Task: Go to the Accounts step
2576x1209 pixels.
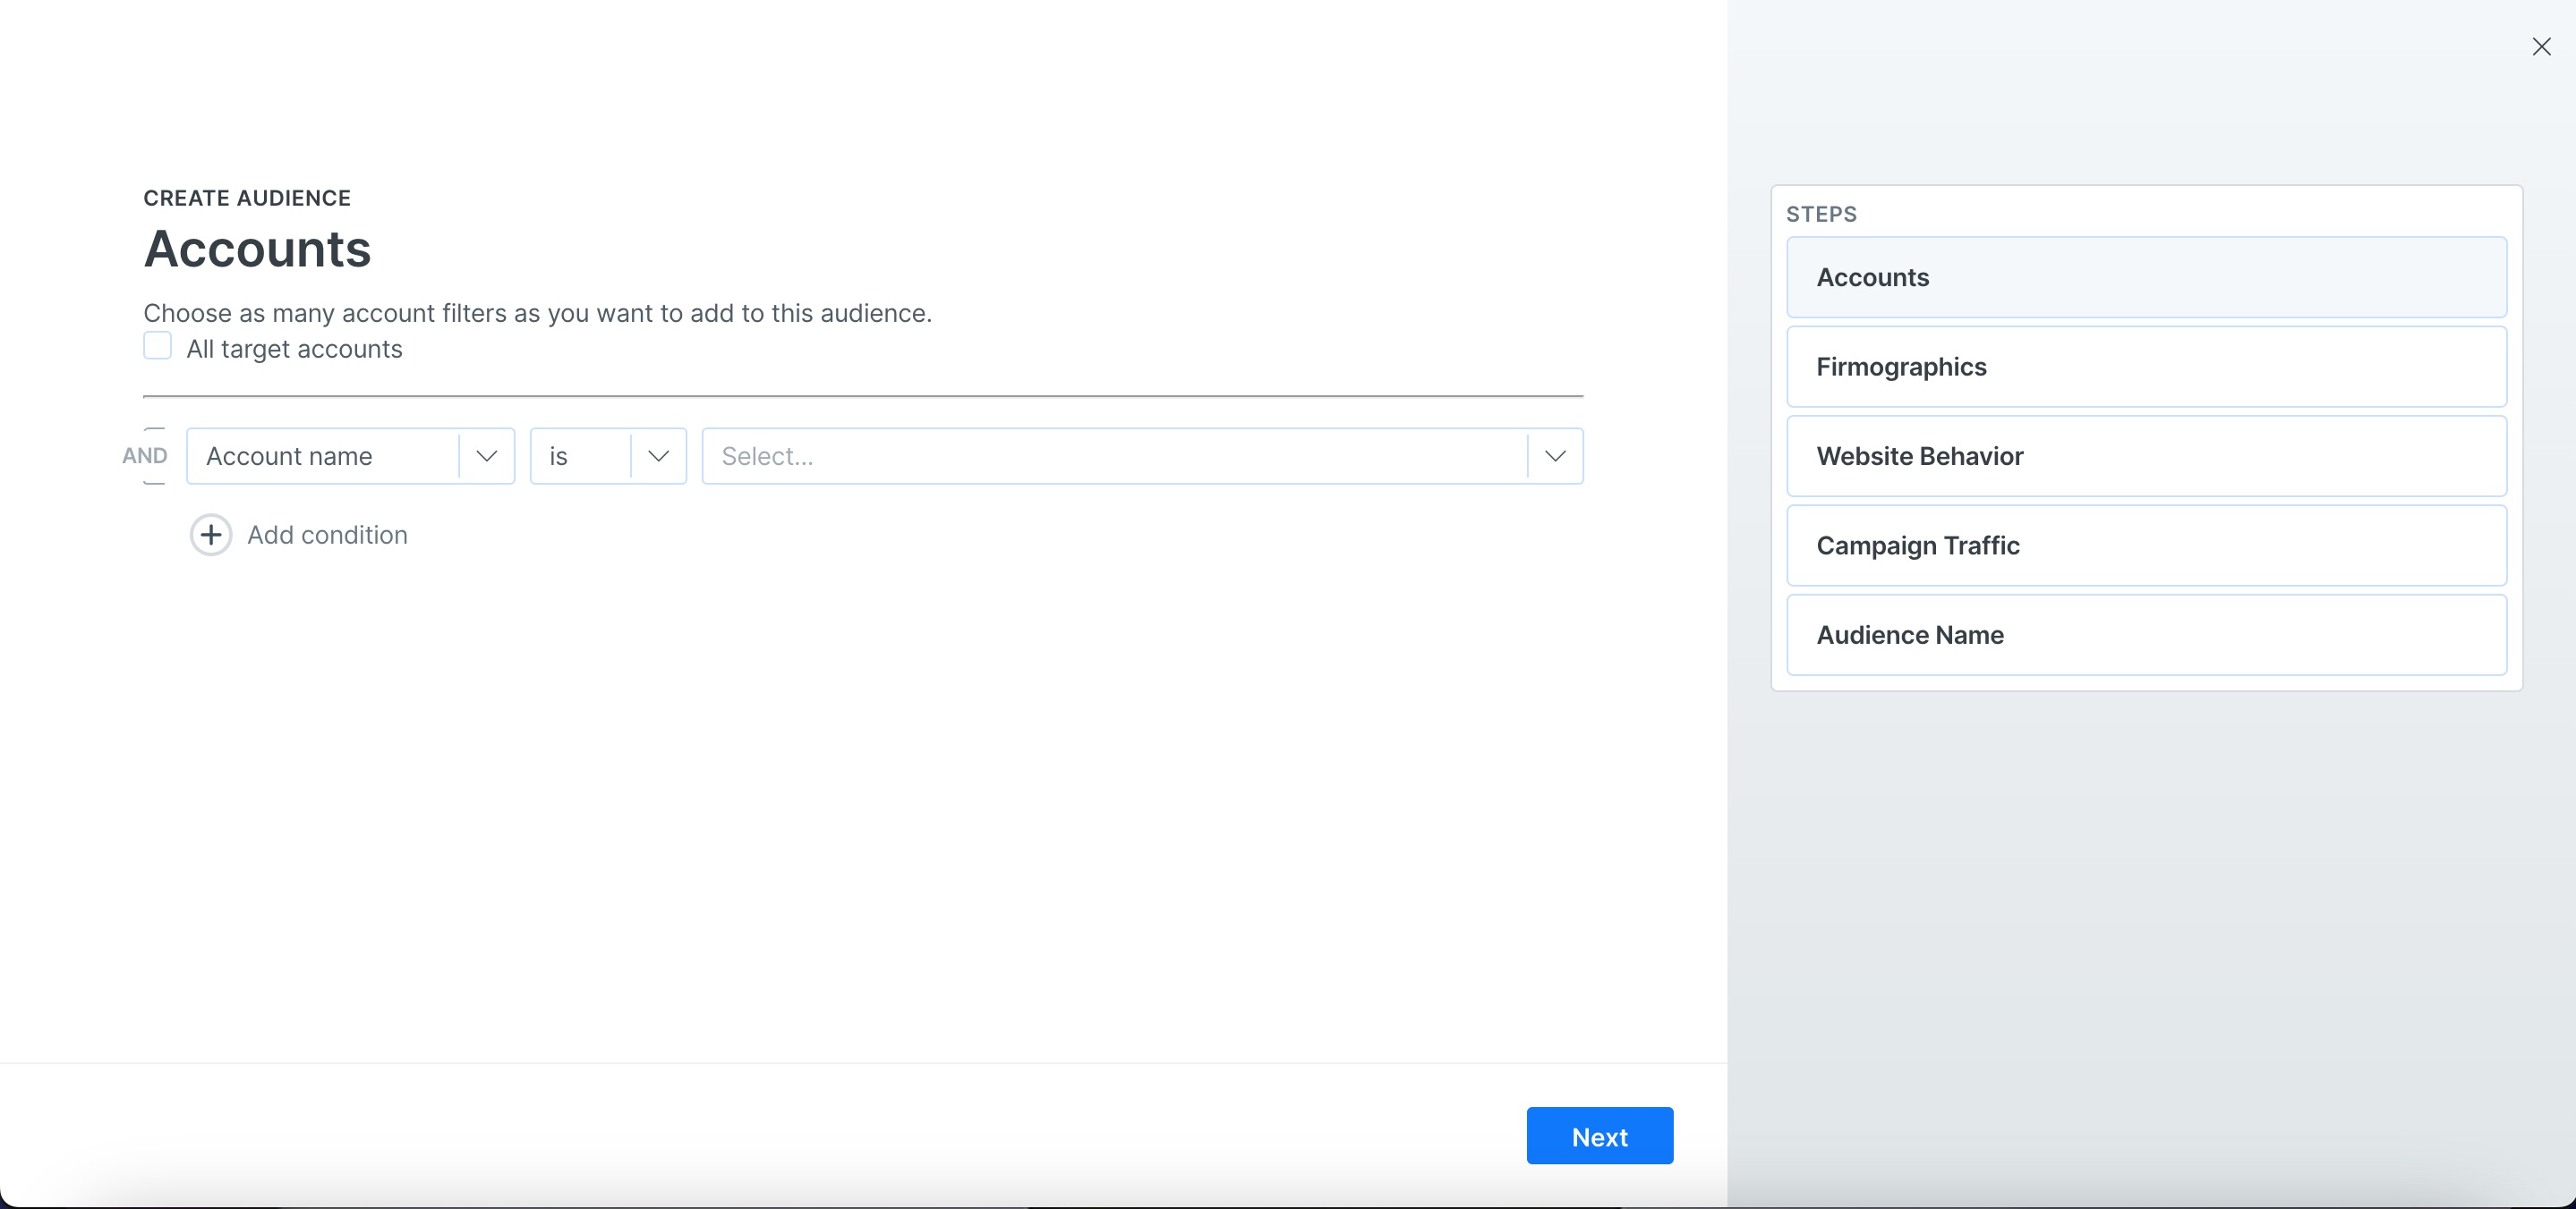Action: click(2146, 277)
